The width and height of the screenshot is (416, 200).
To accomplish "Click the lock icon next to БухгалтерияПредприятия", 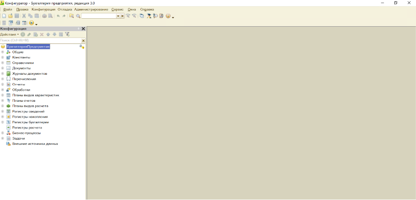I will (x=82, y=46).
